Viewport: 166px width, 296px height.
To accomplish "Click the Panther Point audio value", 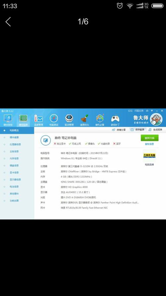I will [100, 202].
